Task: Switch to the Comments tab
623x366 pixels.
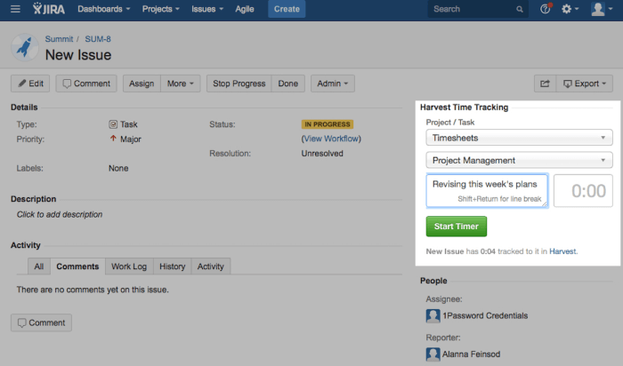Action: pos(77,267)
